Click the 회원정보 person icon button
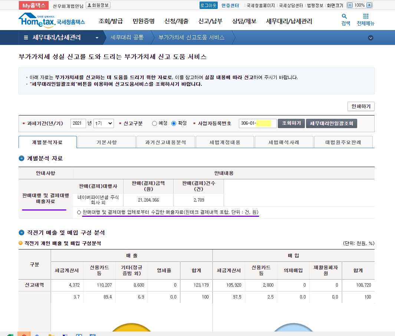Viewport: 395px width, 336px height. pyautogui.click(x=98, y=5)
